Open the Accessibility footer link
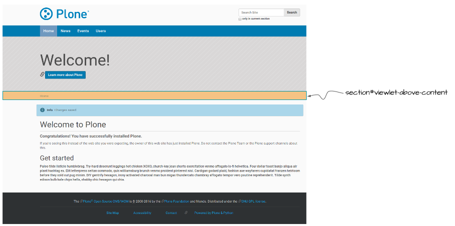The height and width of the screenshot is (226, 455). click(142, 212)
